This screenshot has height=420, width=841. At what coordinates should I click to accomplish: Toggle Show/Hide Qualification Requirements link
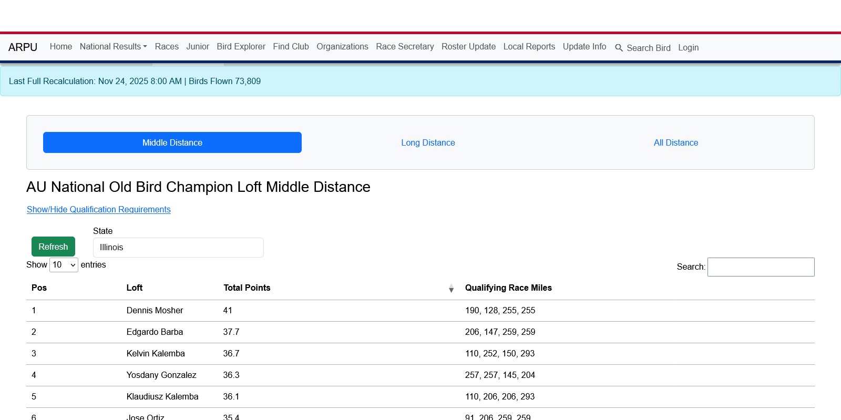tap(99, 210)
